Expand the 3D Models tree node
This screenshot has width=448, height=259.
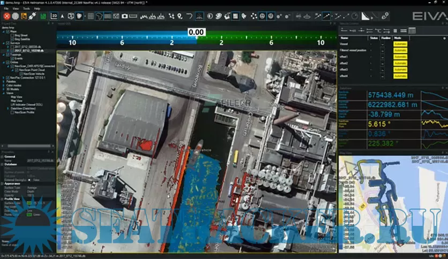3,89
